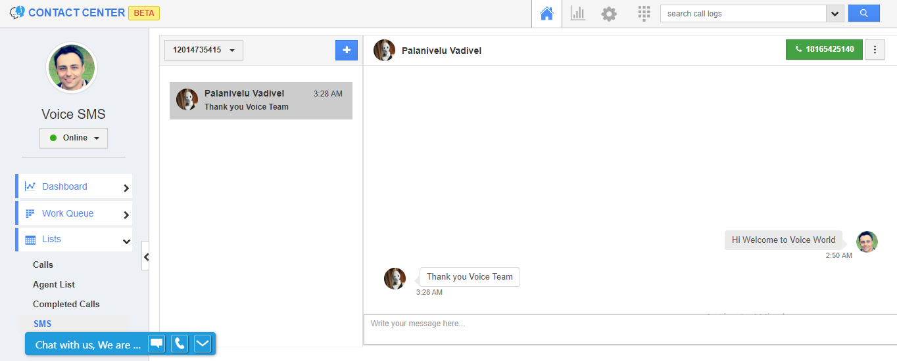Open the Online status dropdown
The width and height of the screenshot is (897, 361).
(x=74, y=138)
